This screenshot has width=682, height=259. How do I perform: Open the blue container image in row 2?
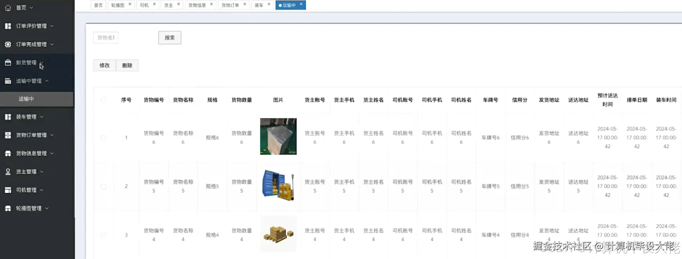pyautogui.click(x=278, y=185)
